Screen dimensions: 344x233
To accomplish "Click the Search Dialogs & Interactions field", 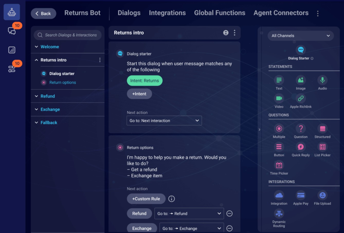I will point(67,35).
